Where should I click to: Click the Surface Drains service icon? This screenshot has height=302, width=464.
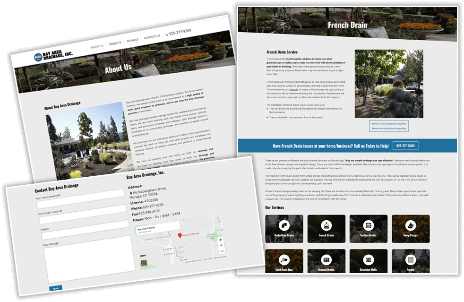coord(368,225)
